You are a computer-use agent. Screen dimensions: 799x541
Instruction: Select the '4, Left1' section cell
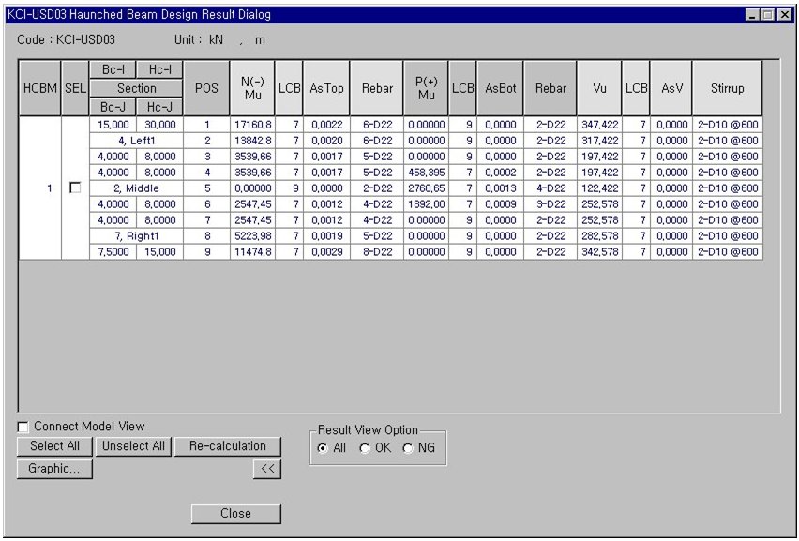click(136, 141)
